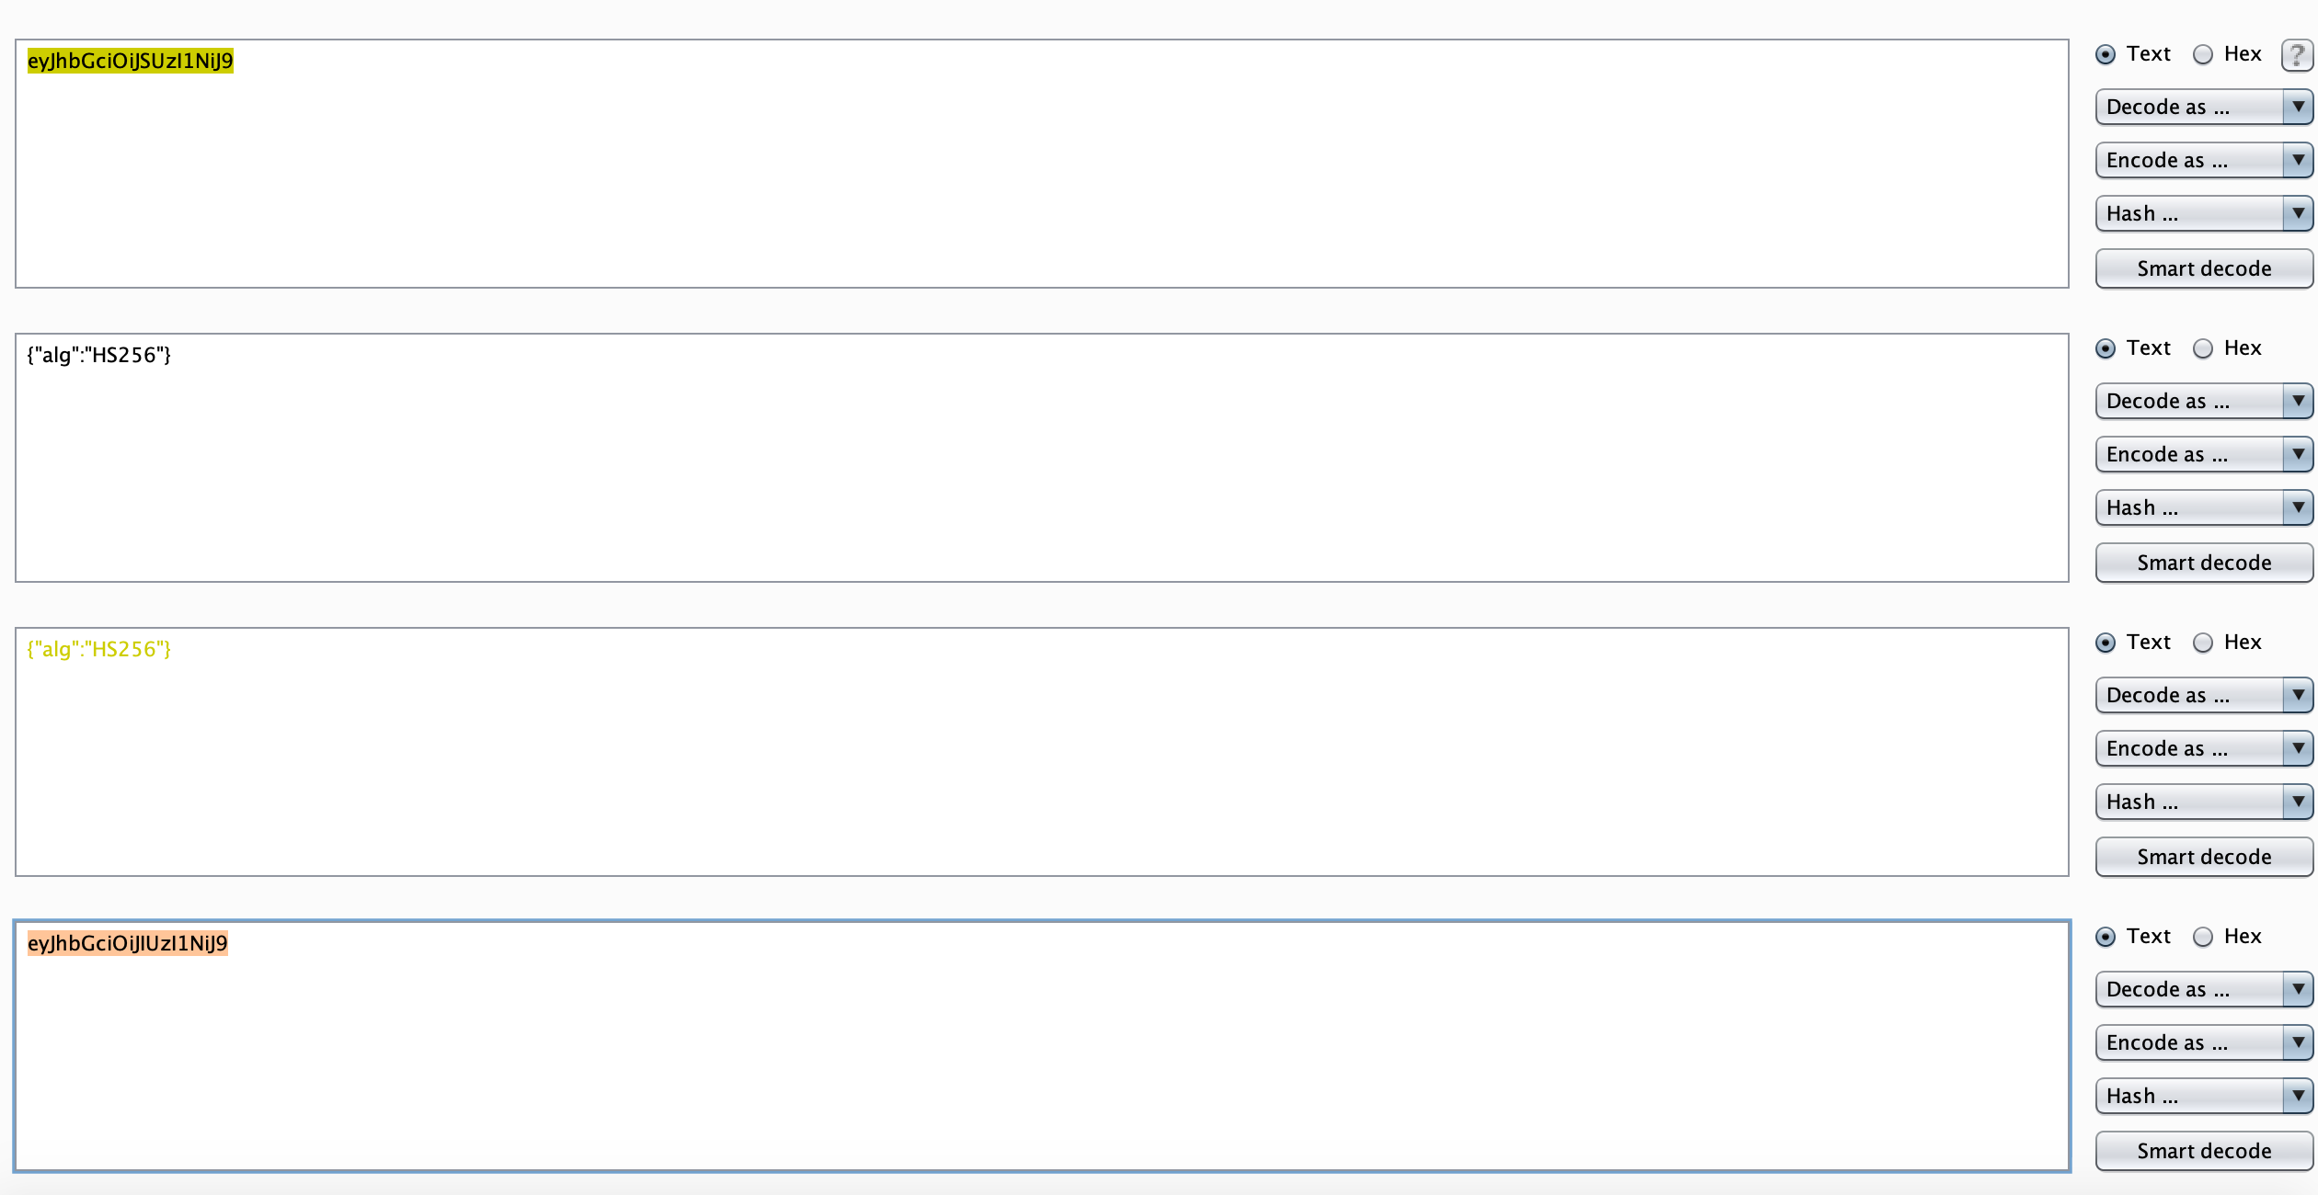Click Smart decode in the second panel
2318x1195 pixels.
click(x=2204, y=563)
